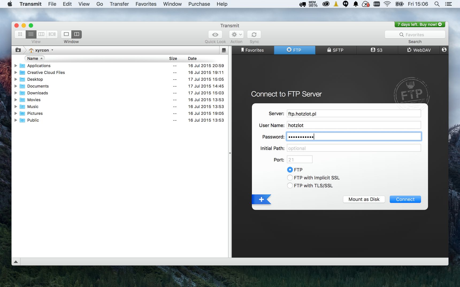Expand the Documents folder
The image size is (460, 287).
pos(16,86)
